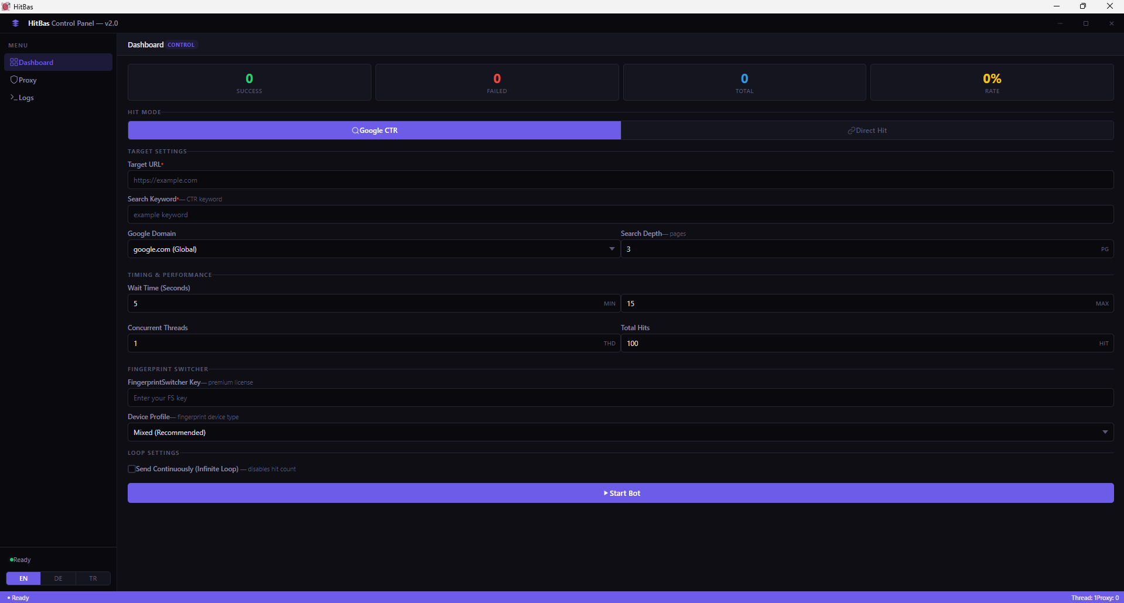Click the play icon inside Start Bot

pyautogui.click(x=606, y=493)
